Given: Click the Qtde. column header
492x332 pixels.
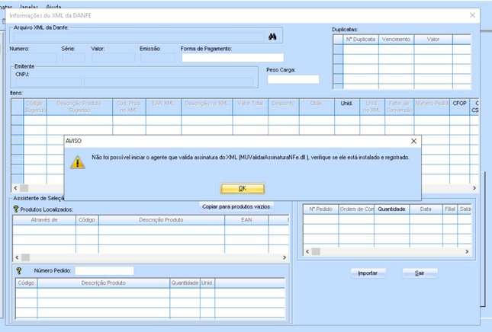Looking at the screenshot, I should (317, 107).
